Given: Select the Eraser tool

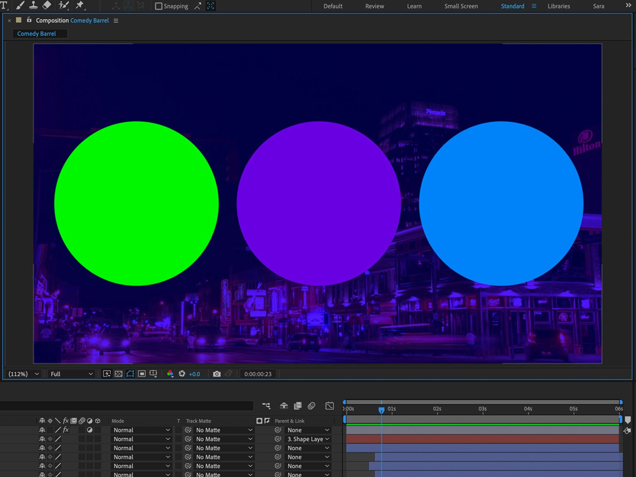Looking at the screenshot, I should [x=47, y=5].
